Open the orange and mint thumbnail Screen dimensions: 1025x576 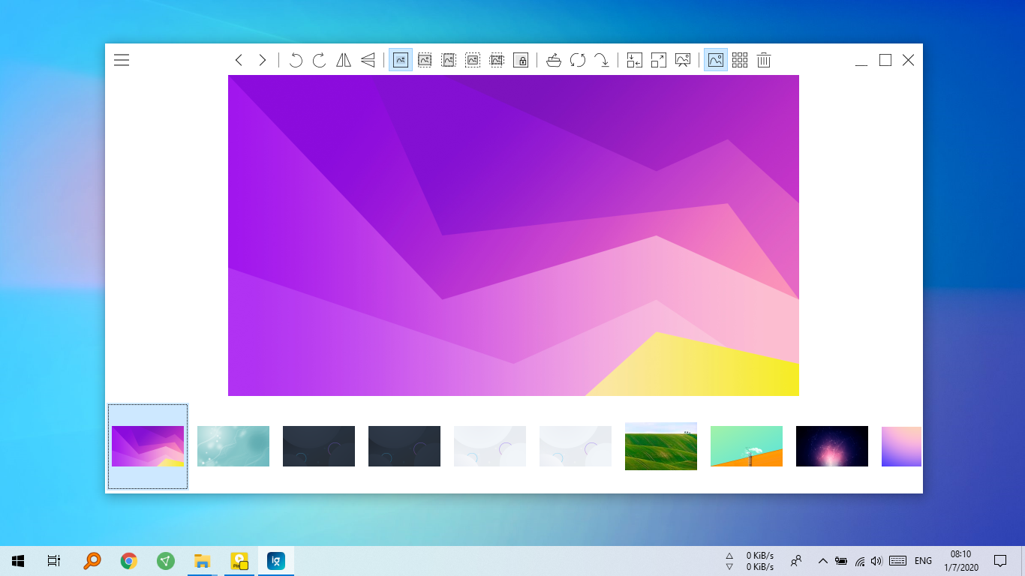point(747,446)
